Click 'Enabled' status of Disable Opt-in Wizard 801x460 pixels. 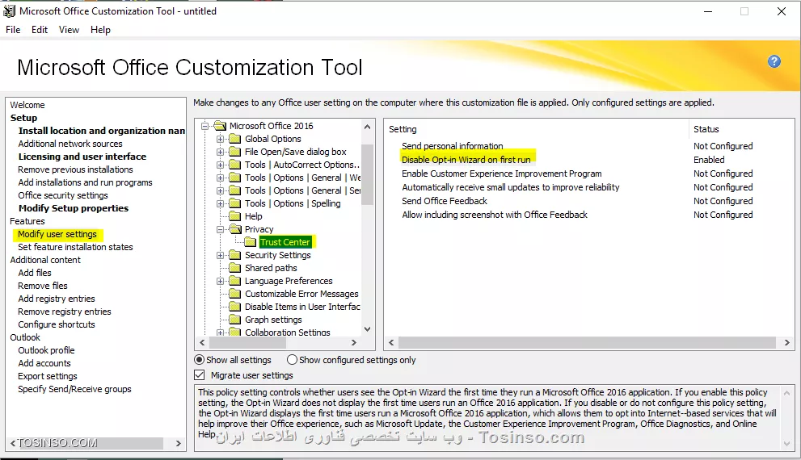click(x=709, y=160)
